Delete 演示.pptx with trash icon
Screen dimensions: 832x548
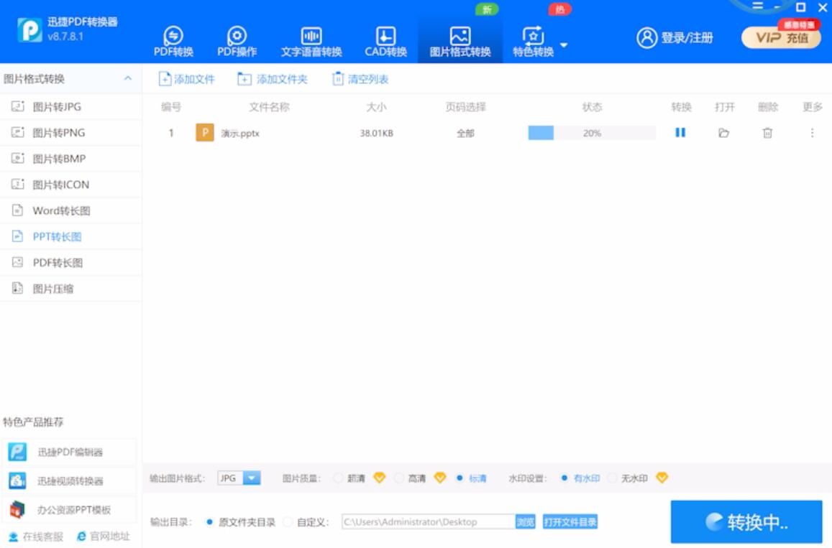767,133
